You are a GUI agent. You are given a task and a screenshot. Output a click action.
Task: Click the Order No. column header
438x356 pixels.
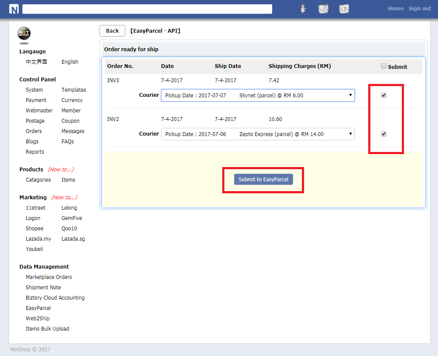120,66
